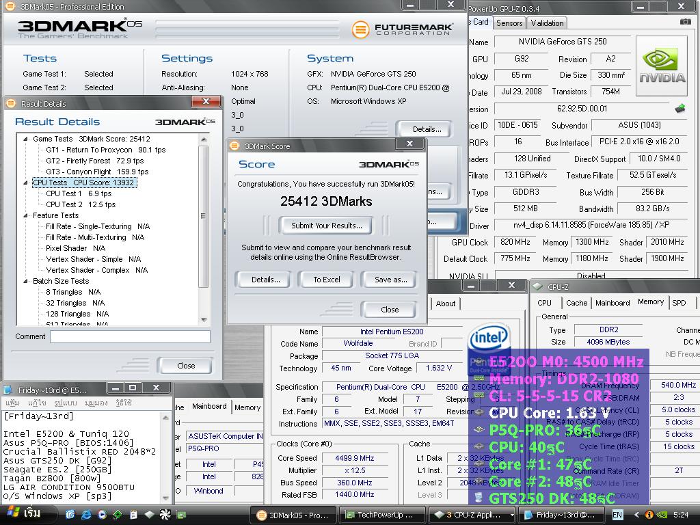This screenshot has width=700, height=525.
Task: Click the NVIDIA system tray icon
Action: 662,515
